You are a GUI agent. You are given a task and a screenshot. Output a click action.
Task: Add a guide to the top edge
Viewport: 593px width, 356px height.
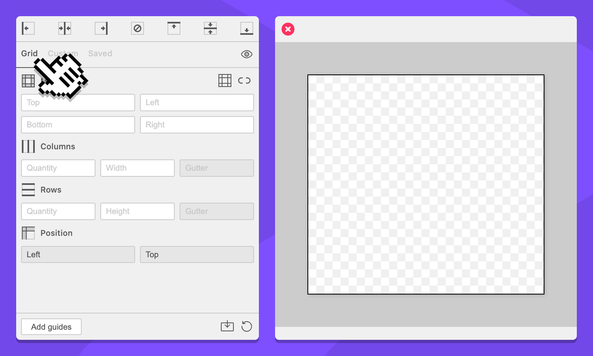click(x=174, y=28)
